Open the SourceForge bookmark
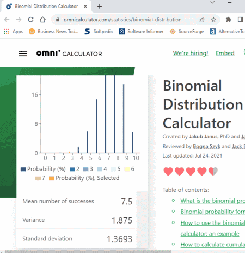Viewport: 245px width, 253px height. click(x=187, y=32)
